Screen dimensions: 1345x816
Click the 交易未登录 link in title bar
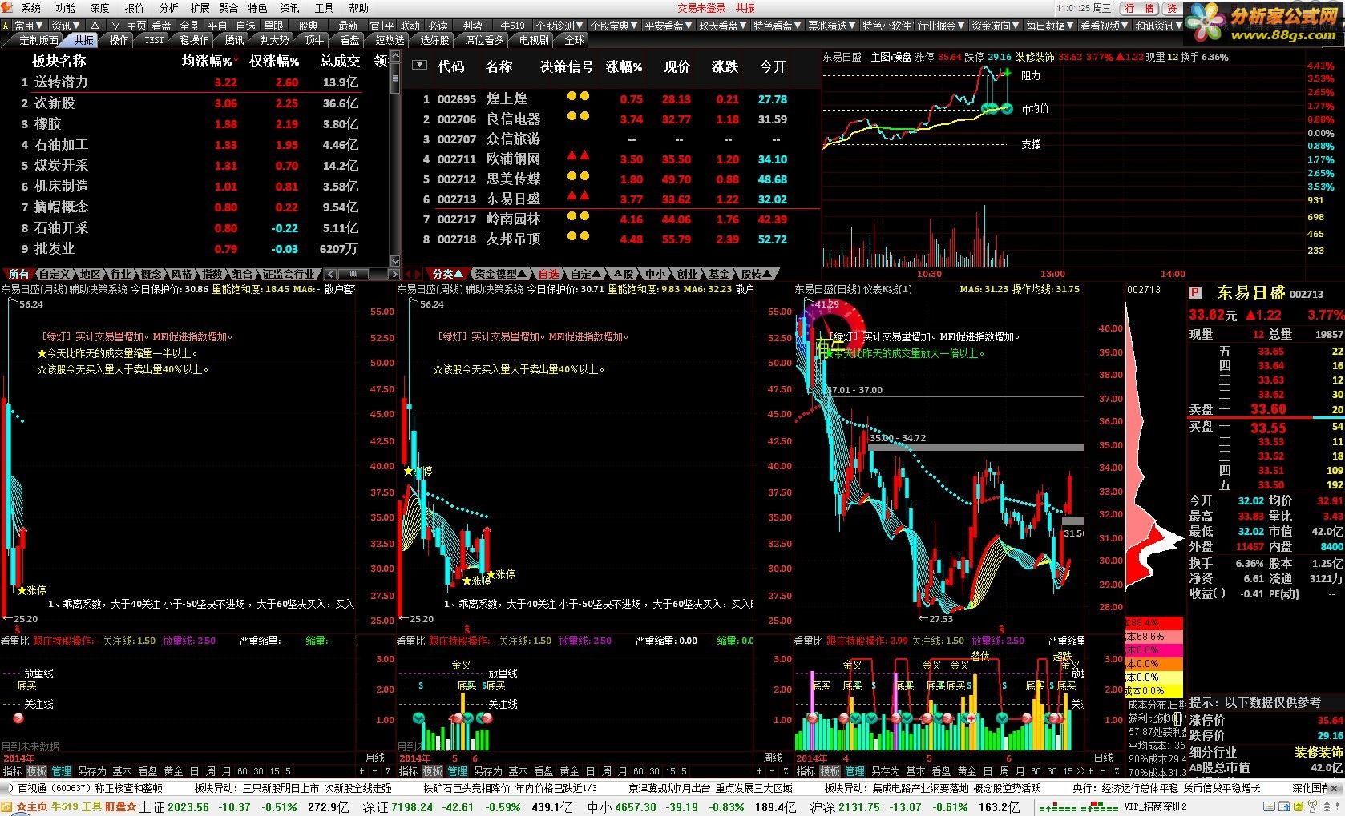pyautogui.click(x=701, y=8)
